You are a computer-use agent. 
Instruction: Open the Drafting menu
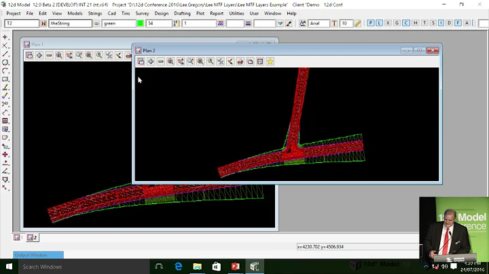(182, 14)
